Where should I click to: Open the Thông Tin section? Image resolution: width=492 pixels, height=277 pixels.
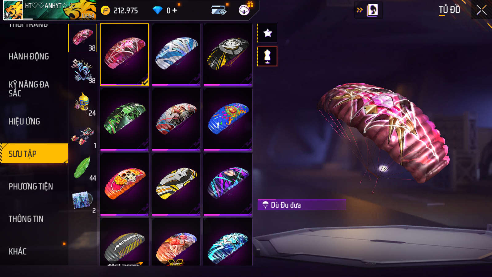click(26, 219)
